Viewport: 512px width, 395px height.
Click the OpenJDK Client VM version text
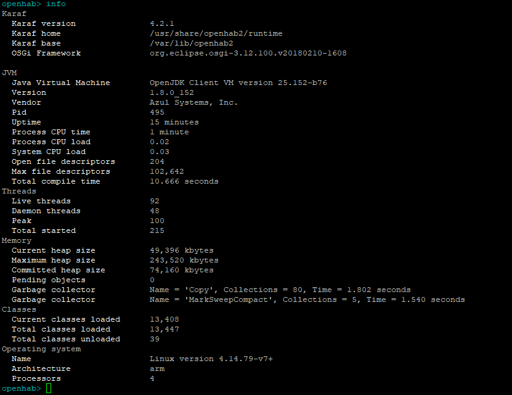click(x=238, y=83)
